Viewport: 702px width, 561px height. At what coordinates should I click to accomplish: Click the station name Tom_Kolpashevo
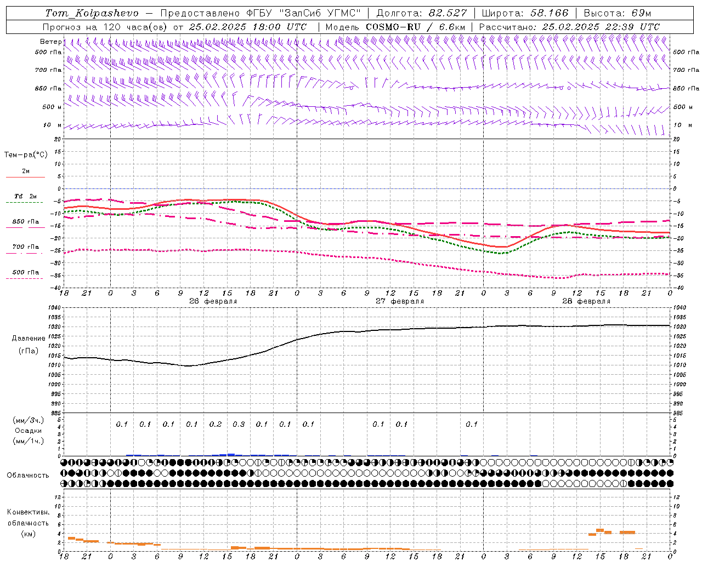(92, 13)
